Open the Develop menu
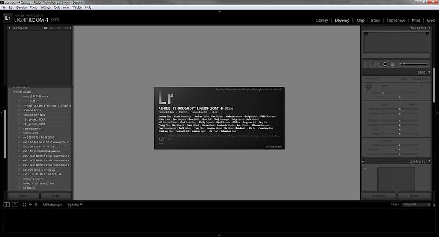439x237 pixels. [21, 7]
